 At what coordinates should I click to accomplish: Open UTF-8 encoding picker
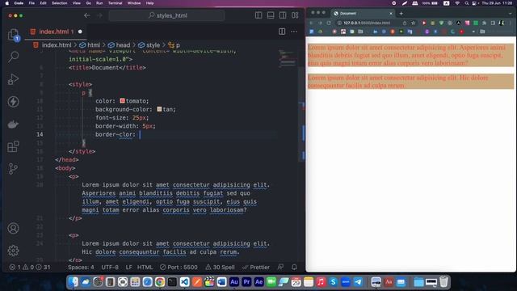[110, 267]
